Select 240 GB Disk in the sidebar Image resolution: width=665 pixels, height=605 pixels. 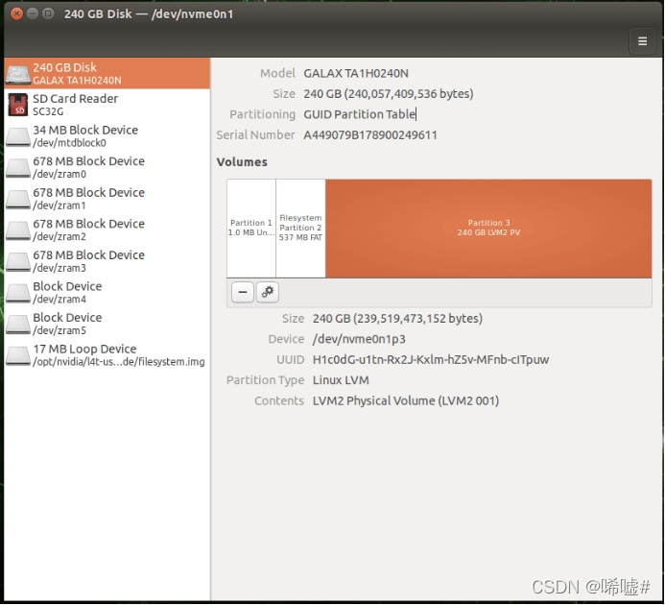tap(107, 73)
